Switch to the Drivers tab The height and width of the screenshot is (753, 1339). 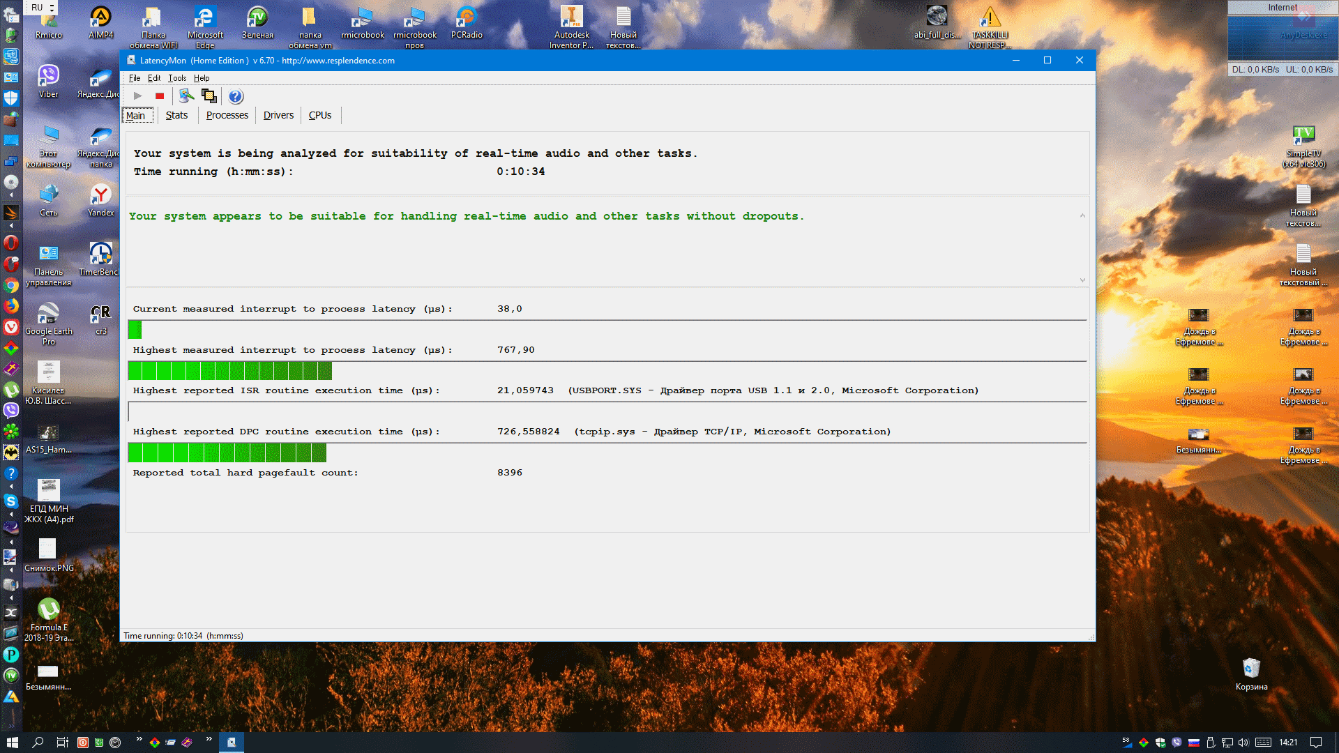pos(278,115)
